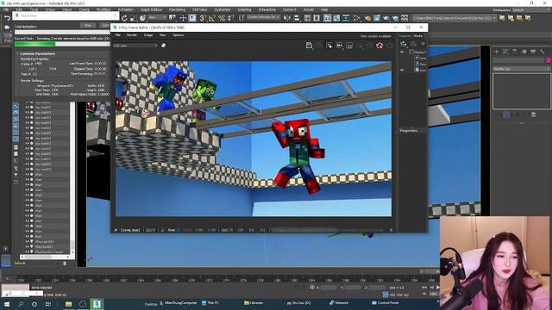Screen dimensions: 552x310
Task: Activate the Select and Manipulate crosshair tool
Action: 183,17
